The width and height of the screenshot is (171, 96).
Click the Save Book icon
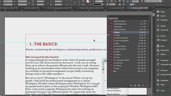[135, 85]
